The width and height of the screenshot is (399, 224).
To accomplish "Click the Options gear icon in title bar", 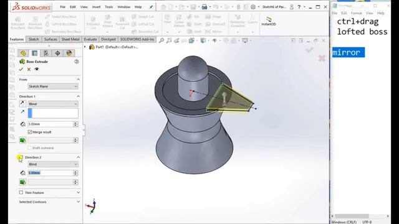I will tap(253, 7).
